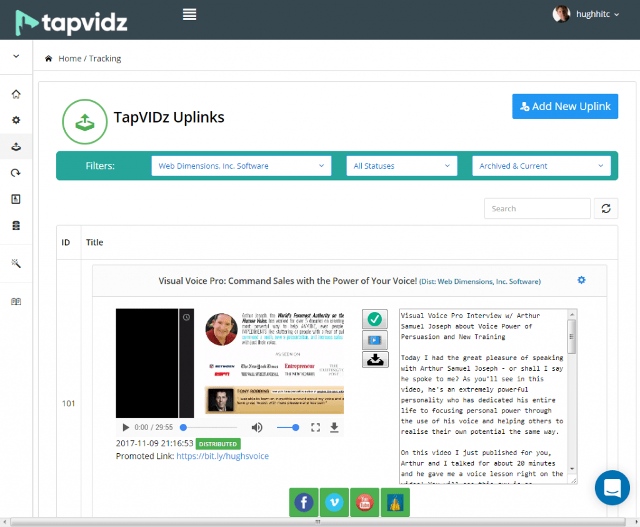Click the Add New Uplink button

pos(565,106)
